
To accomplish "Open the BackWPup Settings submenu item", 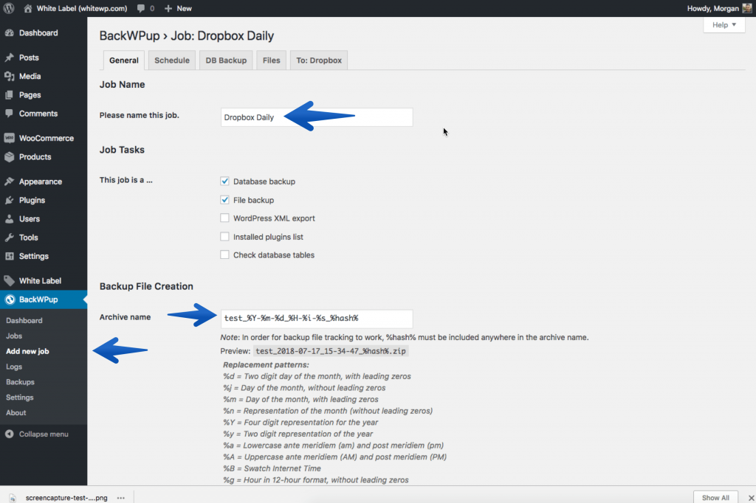I will [20, 398].
